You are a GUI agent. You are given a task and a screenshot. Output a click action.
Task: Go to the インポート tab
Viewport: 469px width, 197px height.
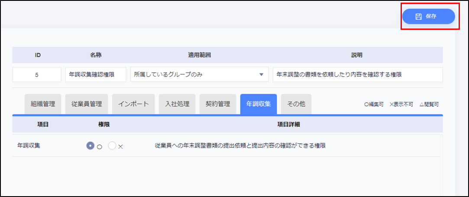134,104
